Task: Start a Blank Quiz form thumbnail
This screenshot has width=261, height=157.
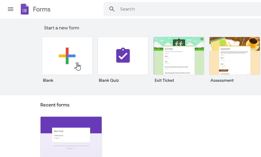Action: (x=123, y=56)
